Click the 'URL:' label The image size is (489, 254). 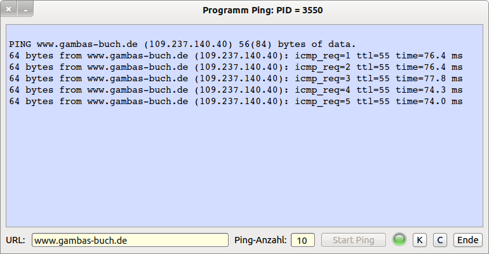click(15, 240)
